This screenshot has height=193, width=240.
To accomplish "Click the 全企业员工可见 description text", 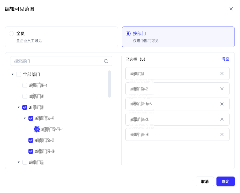I will [x=29, y=41].
